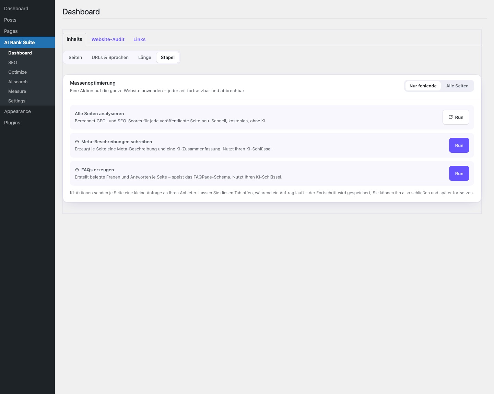Click the Dashboard page heading
This screenshot has width=494, height=394.
(81, 12)
